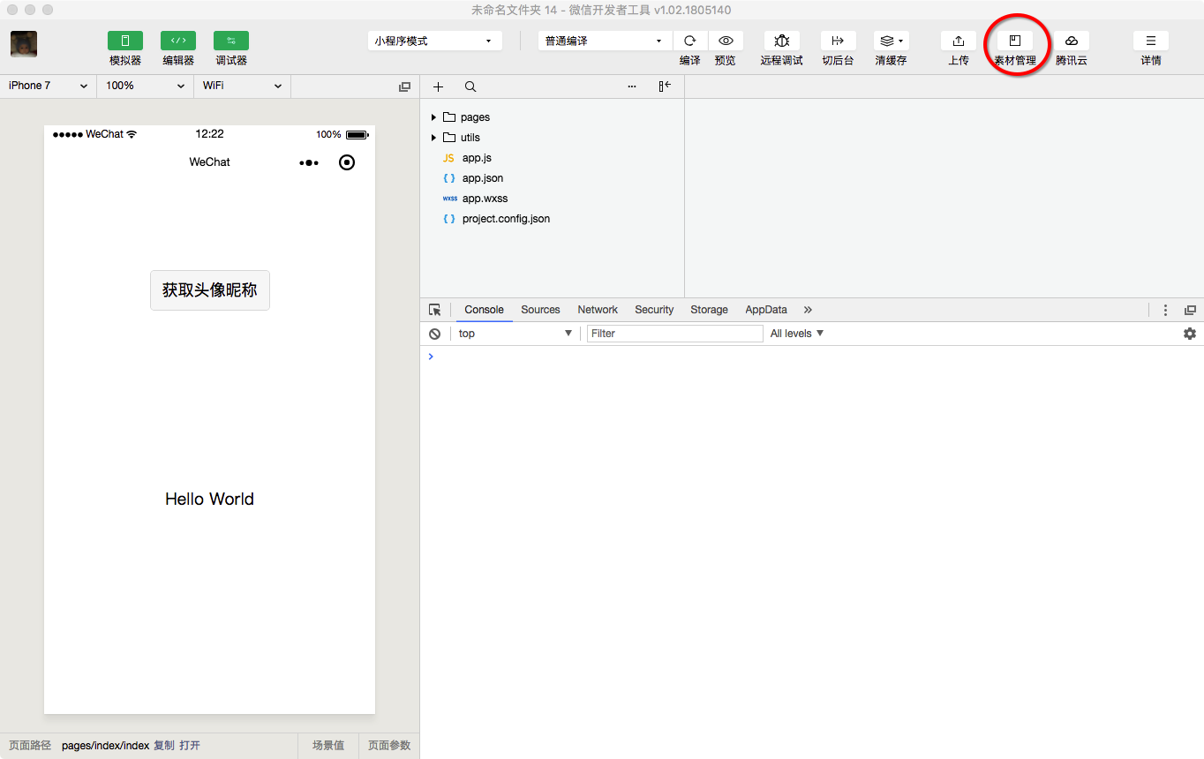This screenshot has height=759, width=1204.
Task: Click the 获取头像昵称 button in simulator
Action: pos(210,290)
